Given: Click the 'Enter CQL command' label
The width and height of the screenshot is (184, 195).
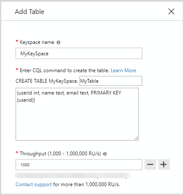Looking at the screenshot, I should coord(65,70).
